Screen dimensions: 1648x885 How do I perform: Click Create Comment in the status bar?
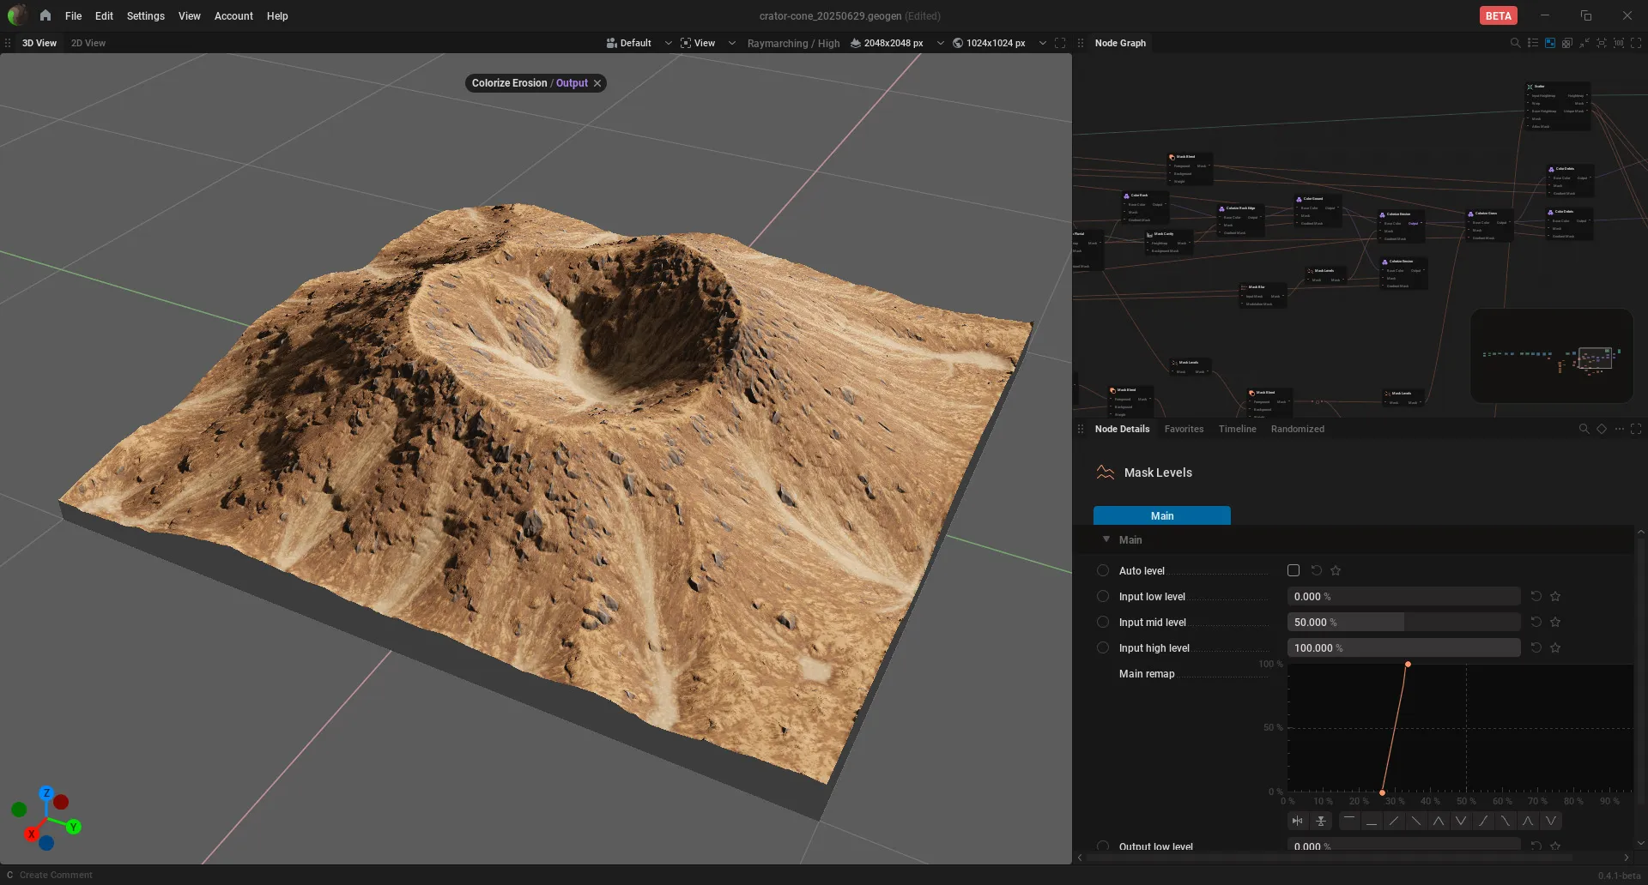[x=56, y=875]
